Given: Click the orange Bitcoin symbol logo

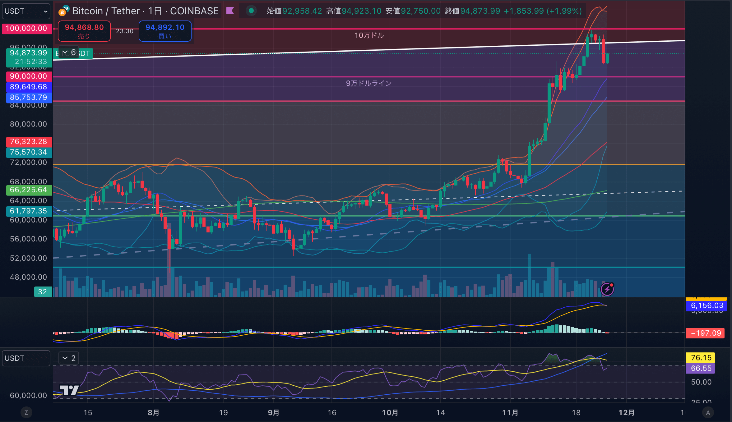Looking at the screenshot, I should pyautogui.click(x=62, y=12).
